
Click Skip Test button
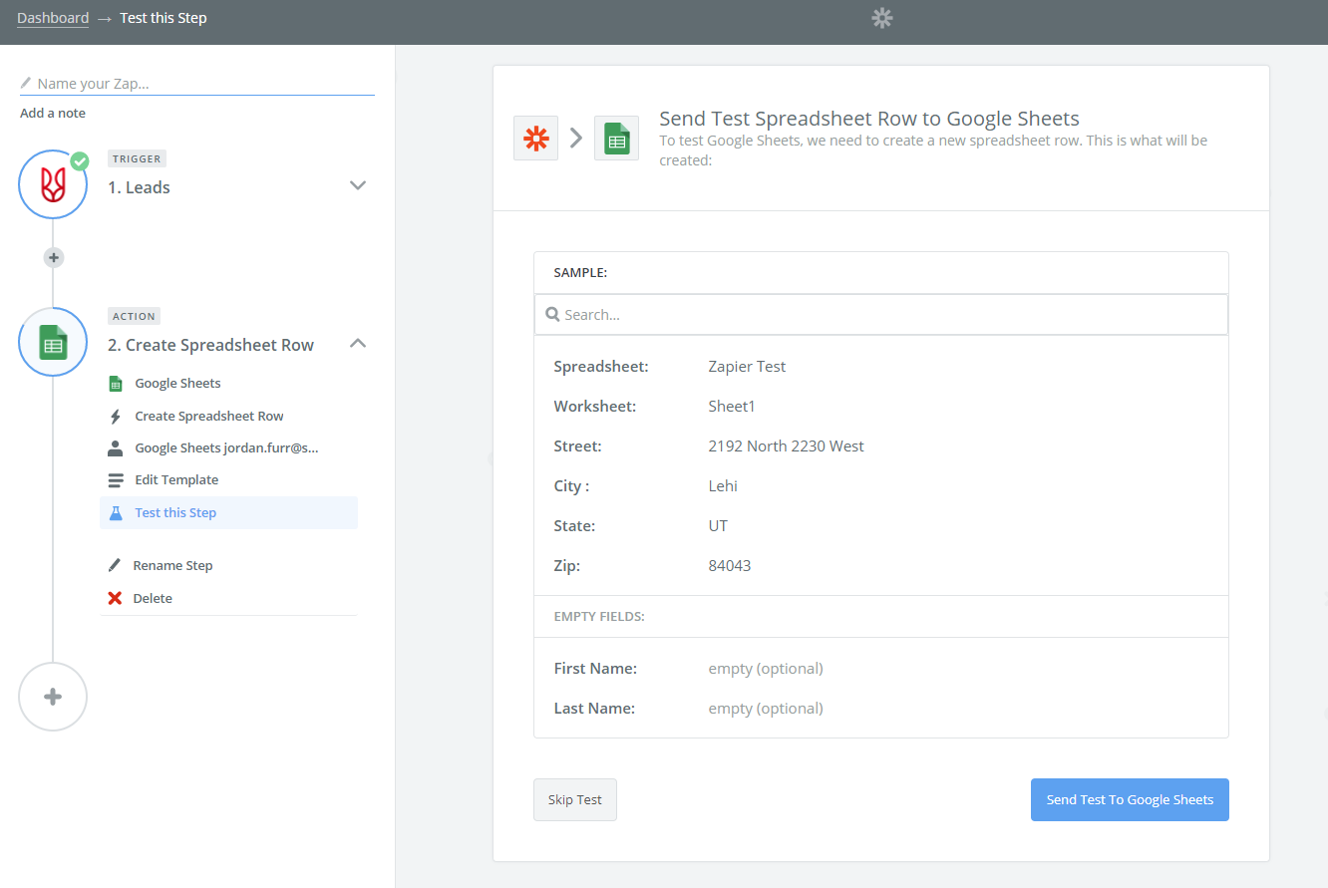click(575, 799)
